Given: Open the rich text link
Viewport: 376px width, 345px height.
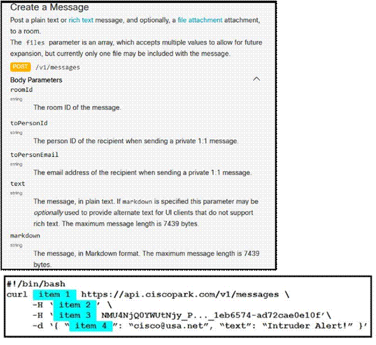Looking at the screenshot, I should [x=81, y=20].
